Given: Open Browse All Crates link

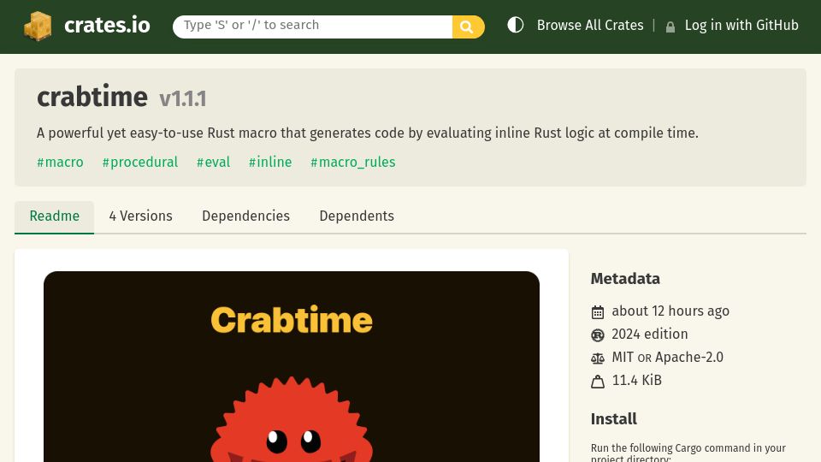Looking at the screenshot, I should [x=590, y=25].
